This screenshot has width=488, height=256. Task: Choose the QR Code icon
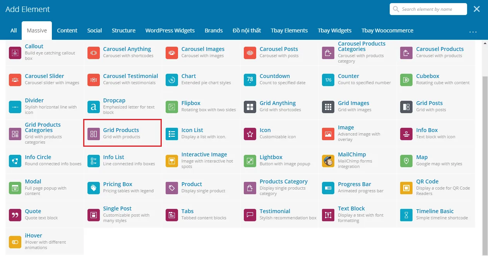tap(406, 188)
